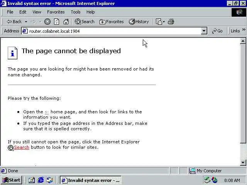The height and width of the screenshot is (185, 247).
Task: Click the 'Please try the following:' text
Action: [34, 99]
